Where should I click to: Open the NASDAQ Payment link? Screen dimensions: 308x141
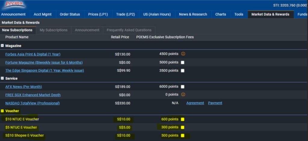215,103
